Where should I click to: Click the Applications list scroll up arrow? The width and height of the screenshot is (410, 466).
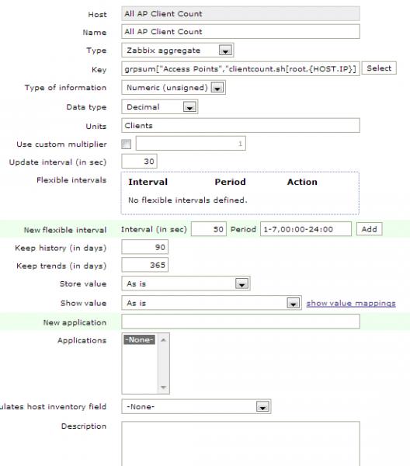(163, 339)
